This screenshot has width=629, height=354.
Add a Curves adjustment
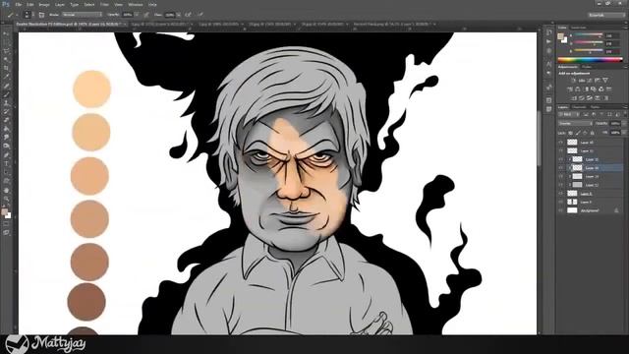590,81
